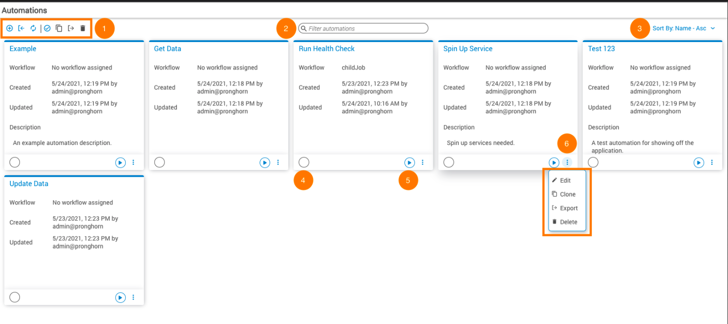The image size is (728, 324).
Task: Open the Sort By: Name - Asc dropdown
Action: 684,28
